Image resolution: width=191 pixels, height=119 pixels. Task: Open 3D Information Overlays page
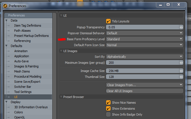(31, 107)
